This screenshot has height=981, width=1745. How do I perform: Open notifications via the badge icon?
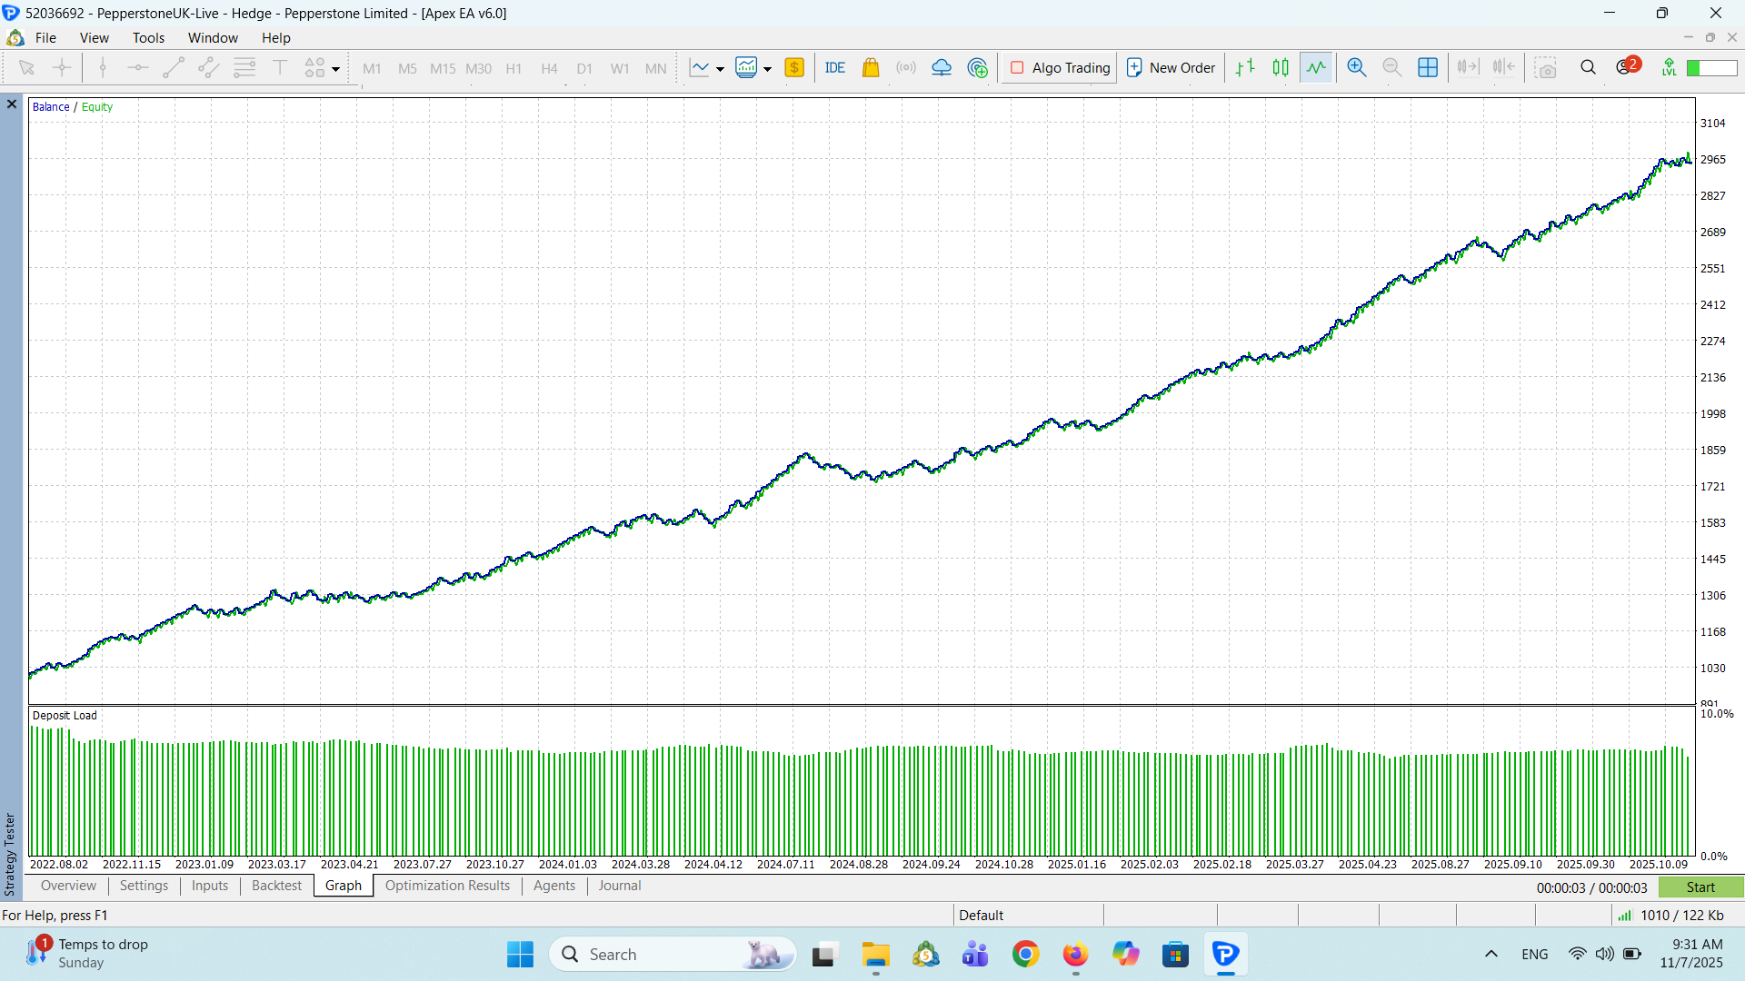[x=1626, y=67]
